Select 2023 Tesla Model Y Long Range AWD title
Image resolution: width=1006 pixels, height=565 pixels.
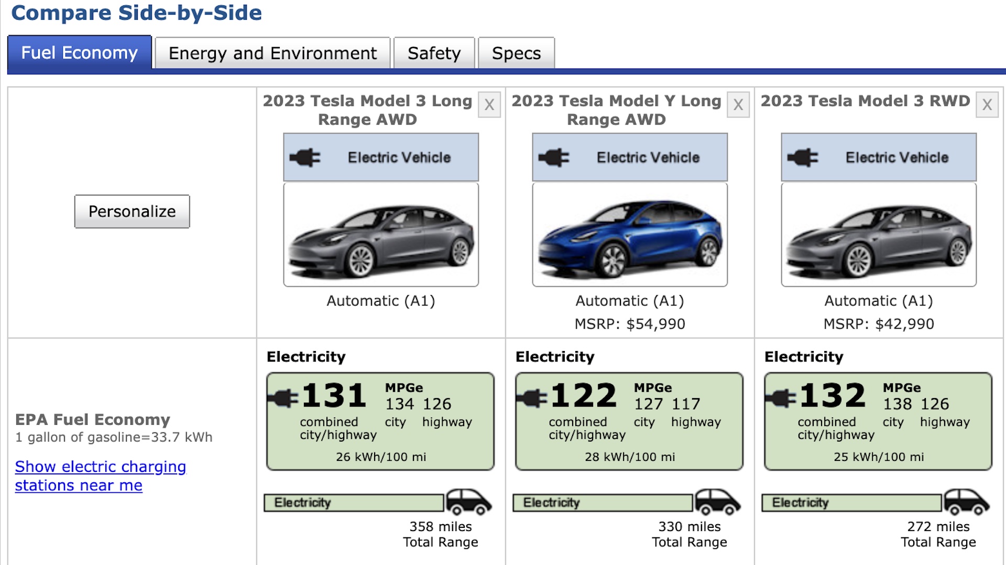tap(616, 110)
